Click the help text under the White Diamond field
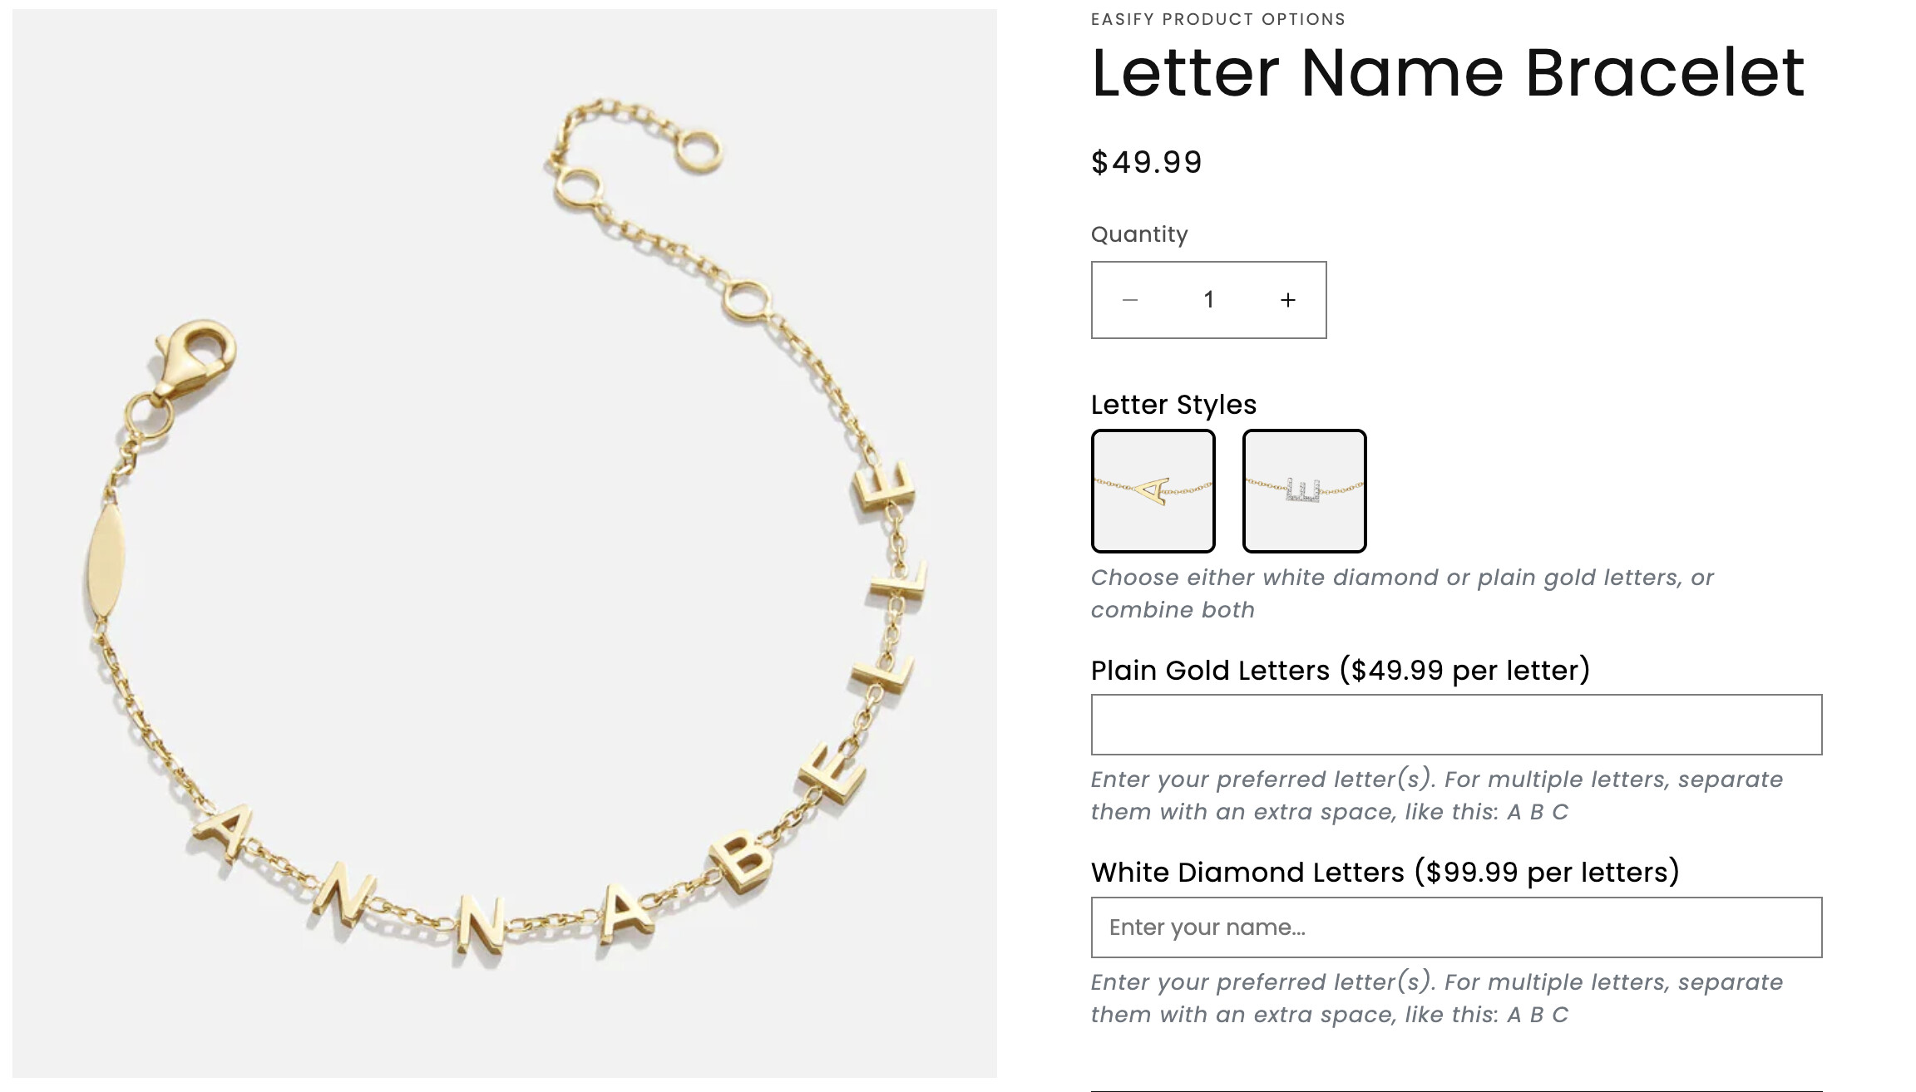The height and width of the screenshot is (1092, 1916). click(1436, 998)
